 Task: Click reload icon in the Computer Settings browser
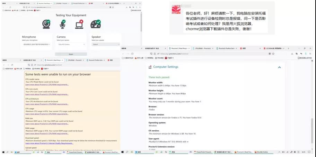click(132, 54)
